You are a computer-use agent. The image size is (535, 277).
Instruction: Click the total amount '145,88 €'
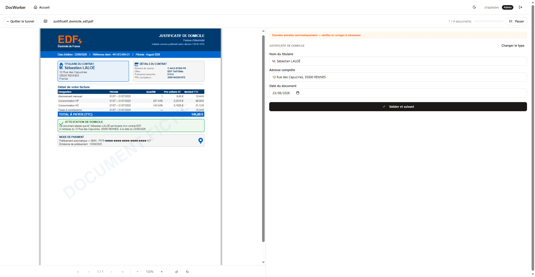(x=197, y=114)
